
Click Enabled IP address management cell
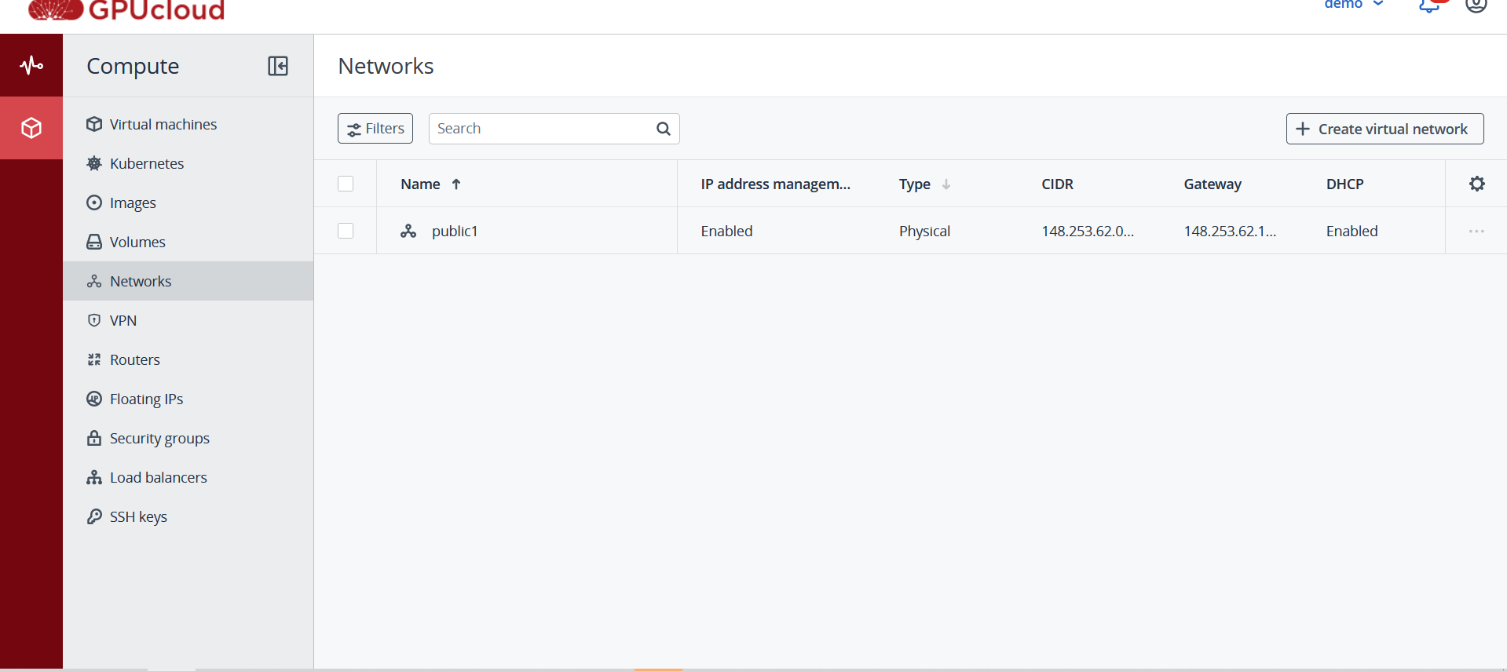(x=726, y=231)
